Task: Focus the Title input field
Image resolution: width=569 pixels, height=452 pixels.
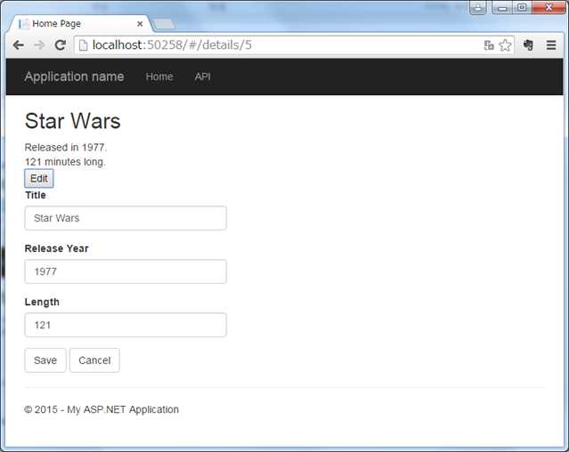Action: click(x=126, y=218)
